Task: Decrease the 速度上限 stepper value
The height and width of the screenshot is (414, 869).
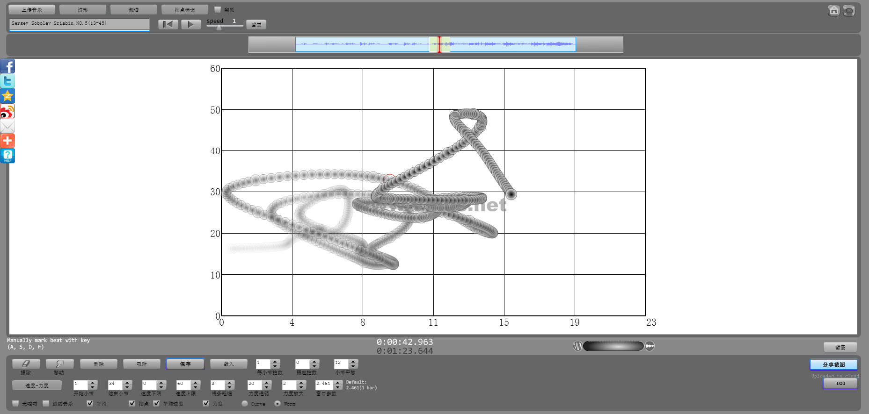Action: tap(196, 387)
